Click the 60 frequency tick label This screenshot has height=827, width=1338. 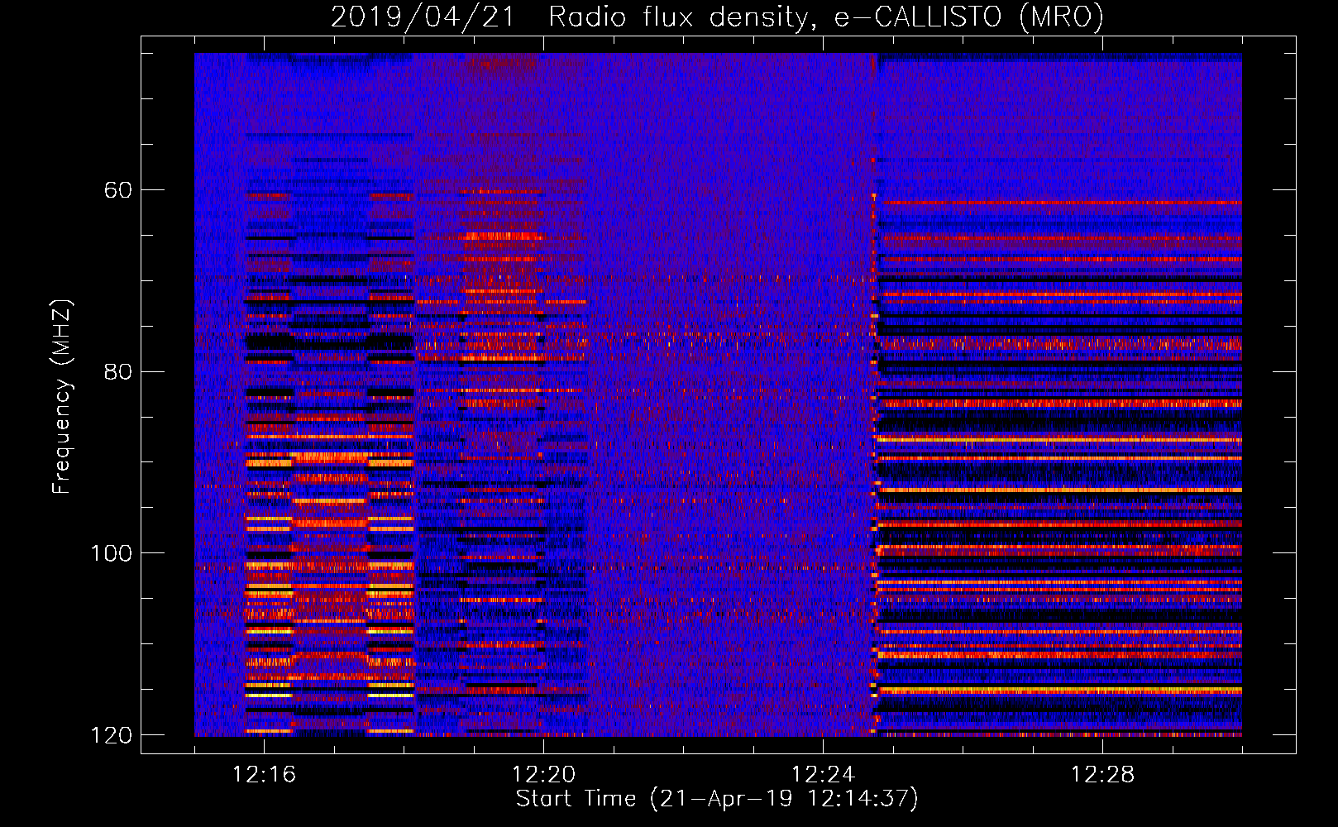click(x=118, y=190)
